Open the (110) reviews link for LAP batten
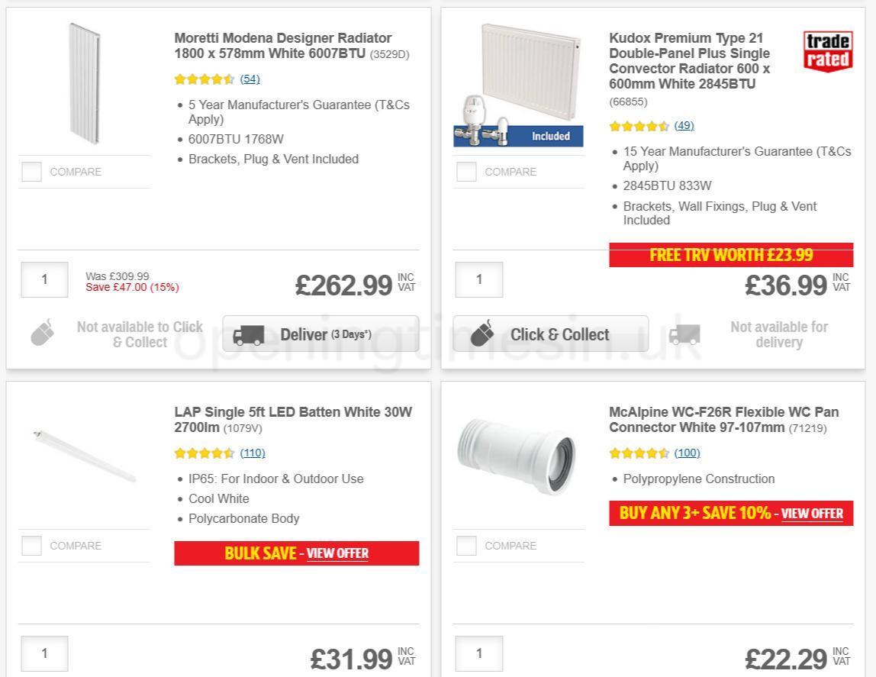Image resolution: width=876 pixels, height=677 pixels. [x=253, y=453]
